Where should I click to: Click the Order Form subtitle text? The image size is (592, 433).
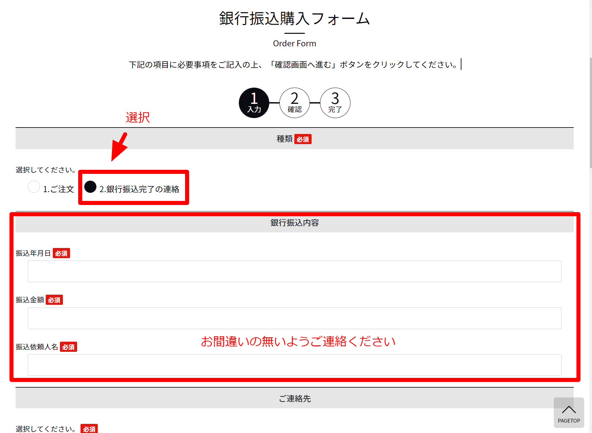click(294, 44)
